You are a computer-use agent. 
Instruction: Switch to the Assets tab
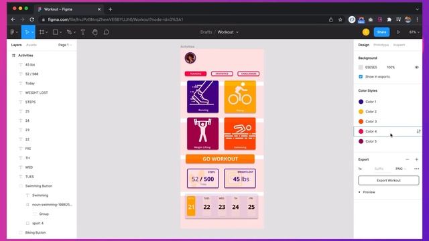tap(32, 45)
